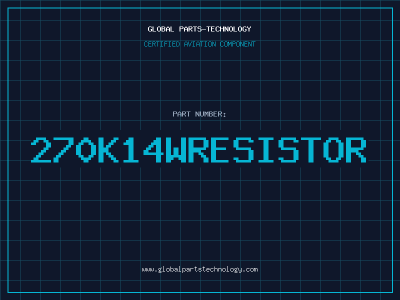The width and height of the screenshot is (400, 300).
Task: Click the GLOBAL PARTS-TECHNOLOGY heading
Action: [199, 29]
